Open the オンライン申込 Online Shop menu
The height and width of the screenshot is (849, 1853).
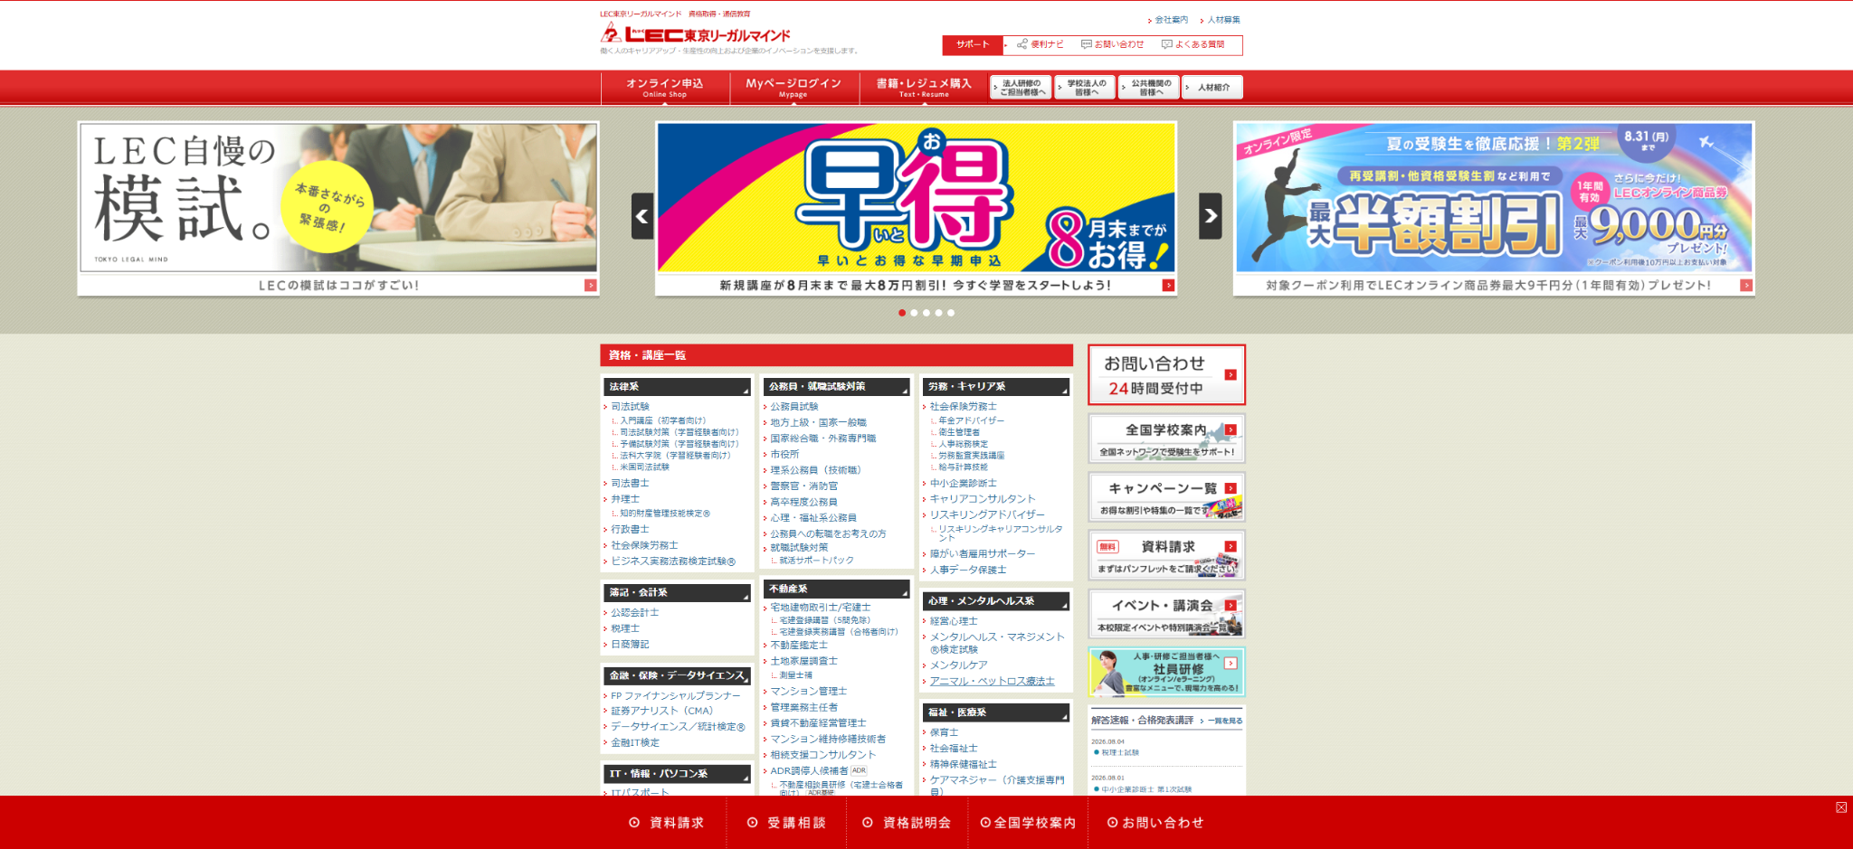(665, 88)
